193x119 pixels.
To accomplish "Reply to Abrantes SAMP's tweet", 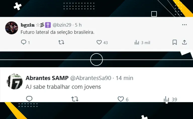I will coord(29,99).
